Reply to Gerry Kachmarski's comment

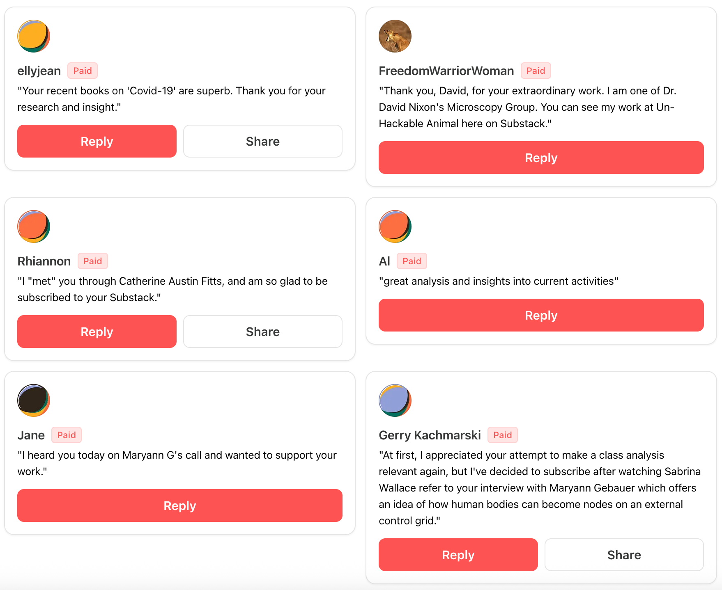[458, 555]
